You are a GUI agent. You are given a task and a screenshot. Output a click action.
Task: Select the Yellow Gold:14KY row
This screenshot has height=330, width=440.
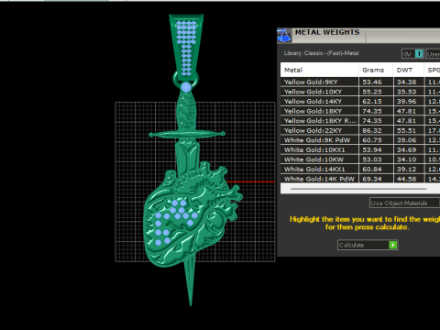(x=360, y=101)
